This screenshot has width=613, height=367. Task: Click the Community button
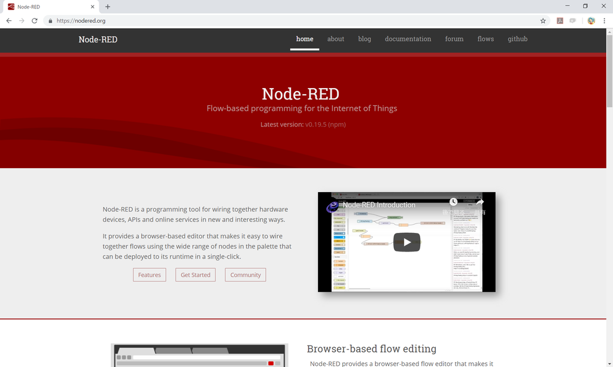(245, 275)
